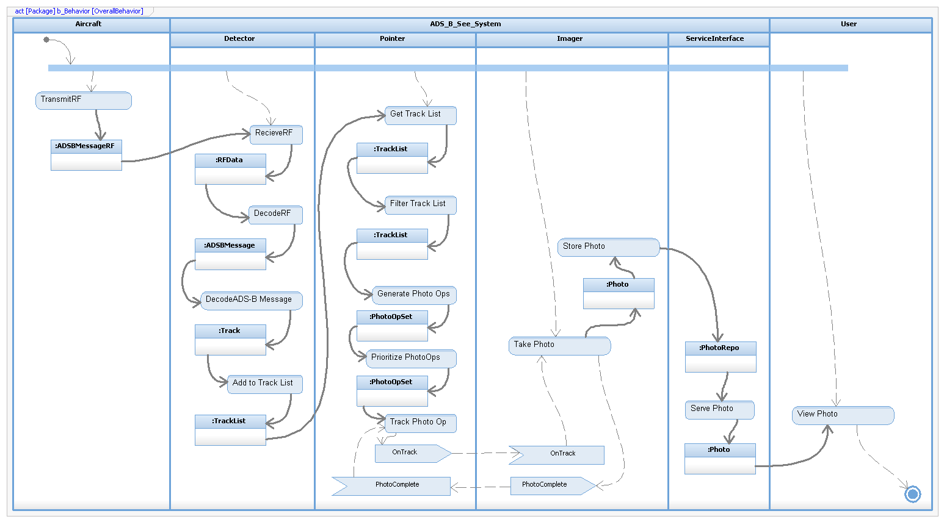
Task: Click the ServiceInterface swimlane header
Action: click(x=718, y=39)
